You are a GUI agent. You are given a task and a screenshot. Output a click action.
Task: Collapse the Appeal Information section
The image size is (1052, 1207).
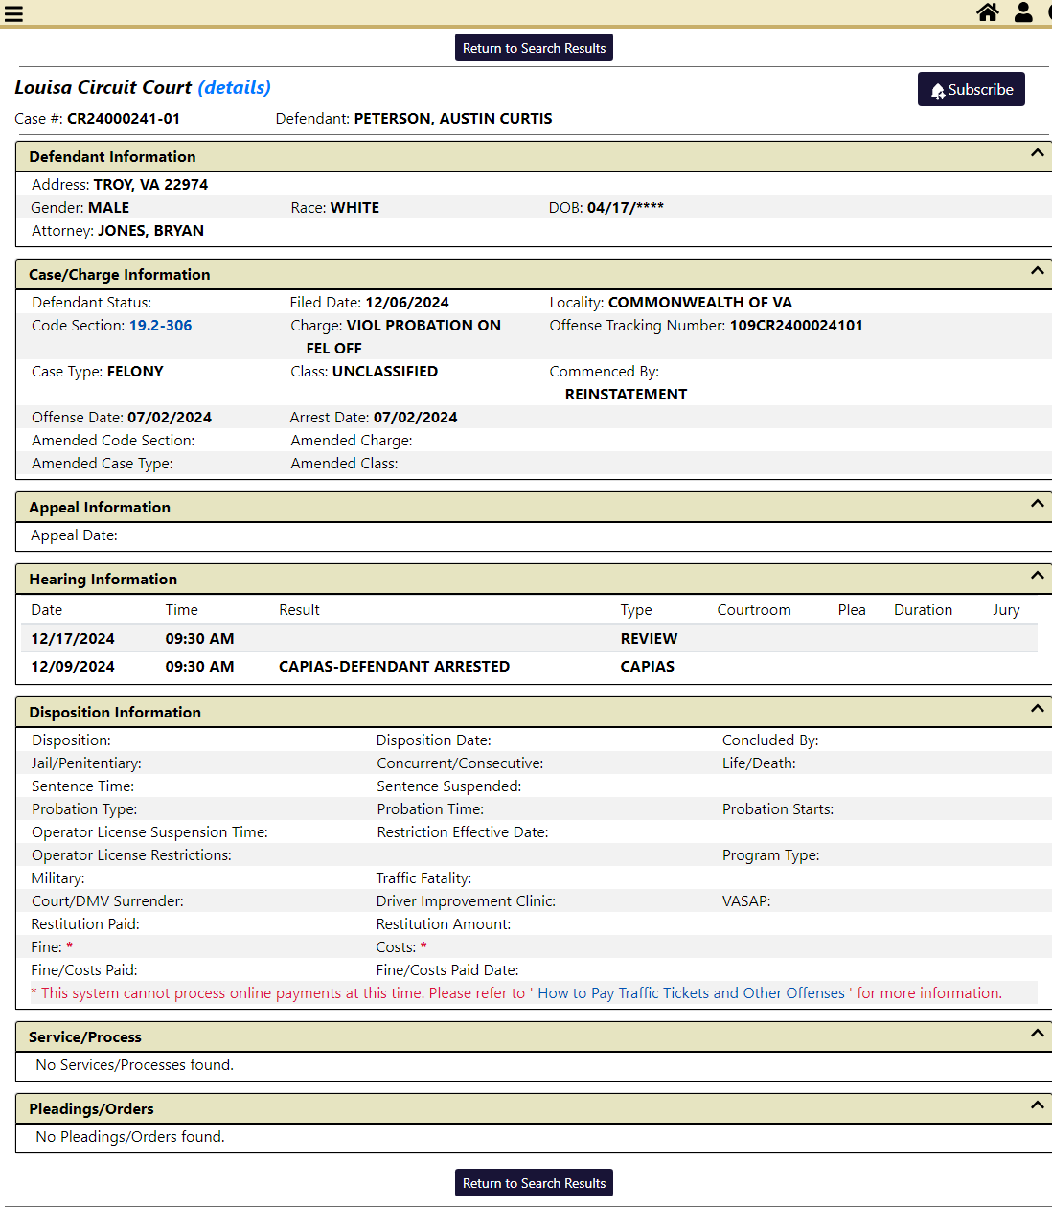point(1037,504)
